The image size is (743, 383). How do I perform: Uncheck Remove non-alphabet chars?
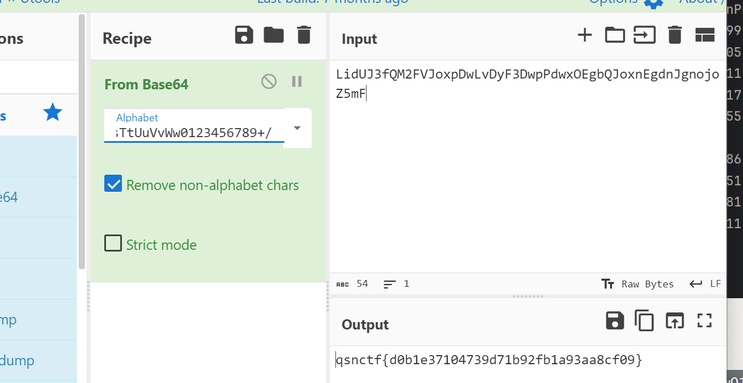113,184
